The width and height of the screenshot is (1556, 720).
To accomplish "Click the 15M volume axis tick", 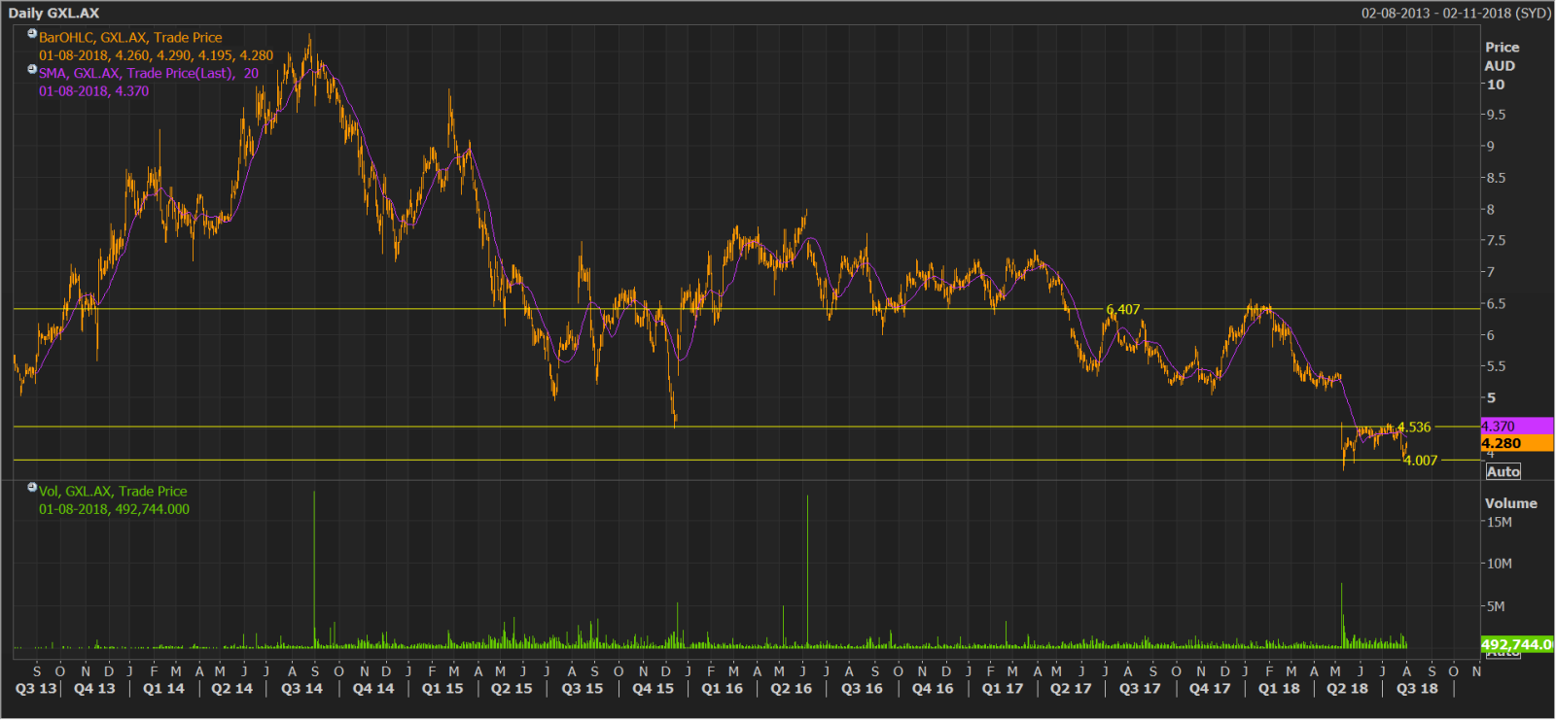I will pos(1499,522).
